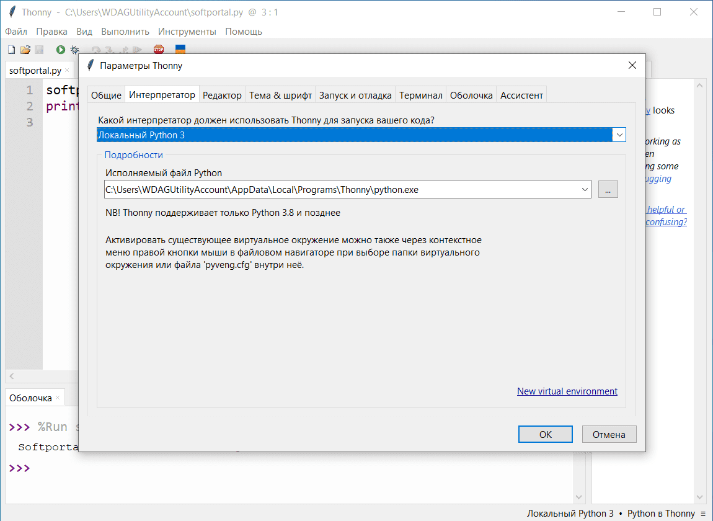This screenshot has height=521, width=713.
Task: Click the Отмена cancel button
Action: coord(609,434)
